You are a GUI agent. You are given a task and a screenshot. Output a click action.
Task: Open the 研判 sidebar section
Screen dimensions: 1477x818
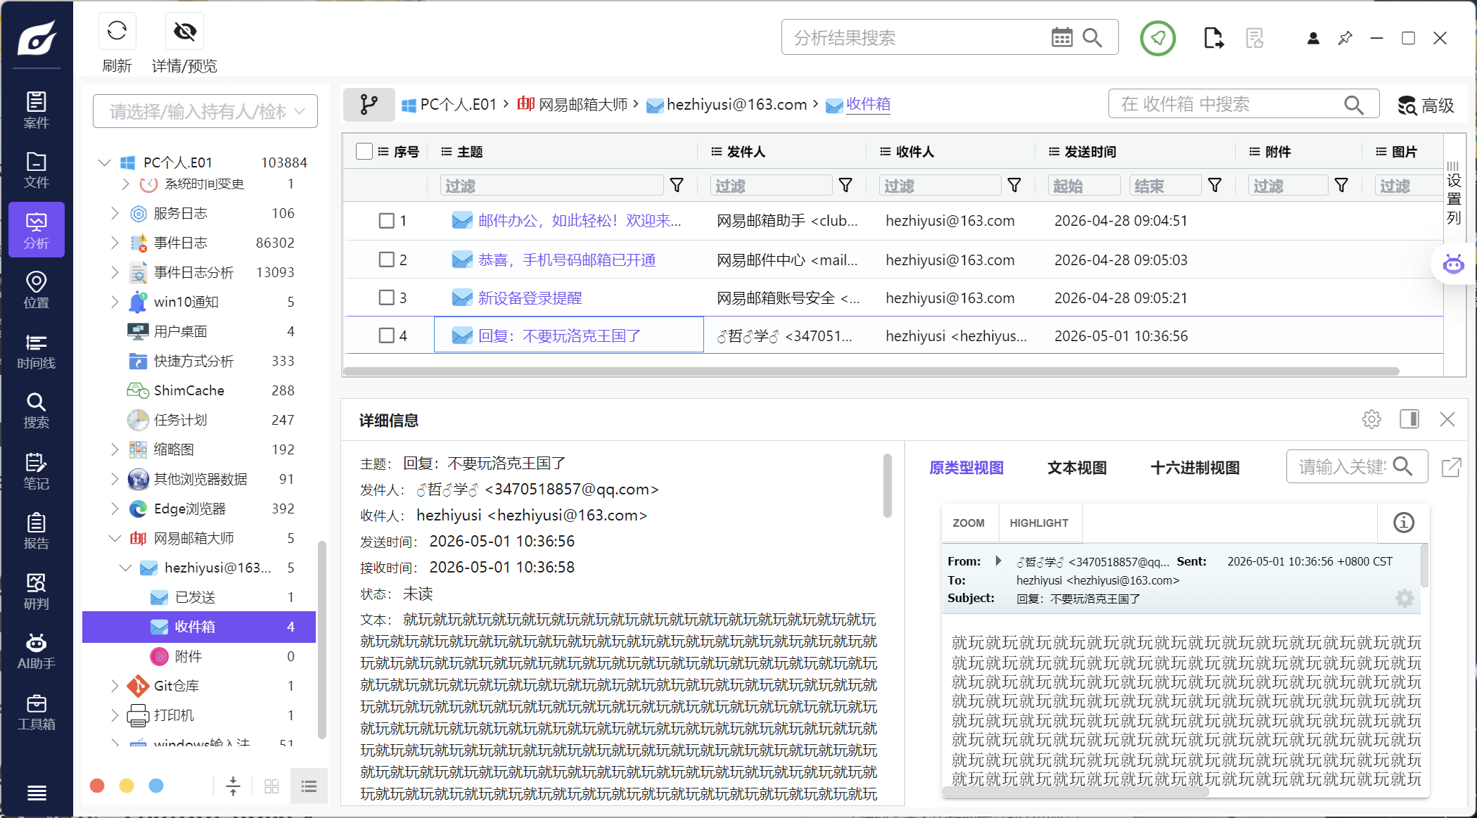click(x=37, y=592)
